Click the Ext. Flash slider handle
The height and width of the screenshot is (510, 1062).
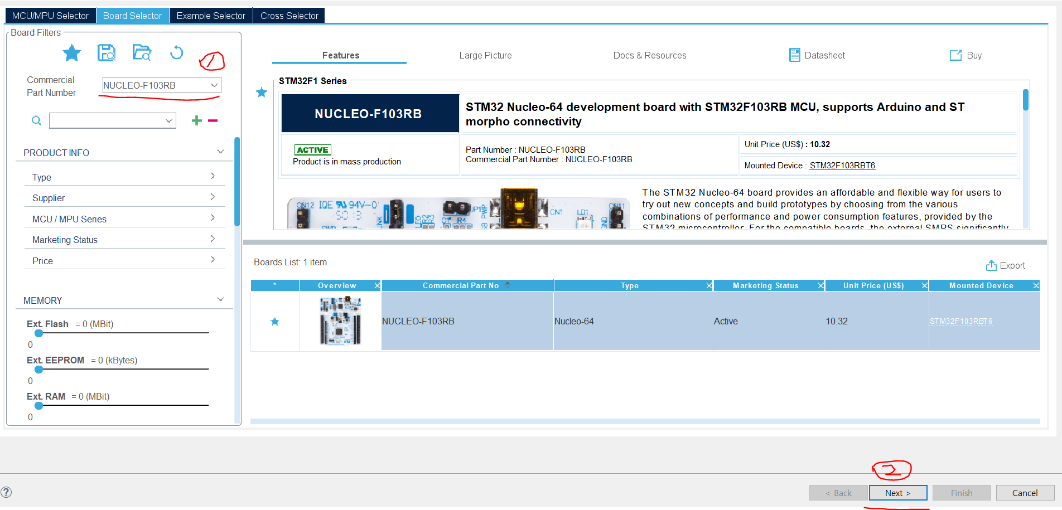tap(38, 333)
